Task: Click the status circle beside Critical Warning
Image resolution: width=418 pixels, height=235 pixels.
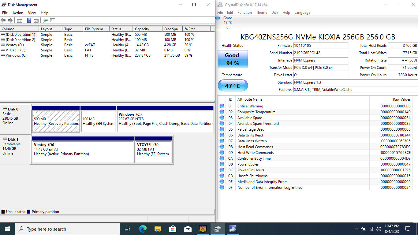Action: tap(222, 106)
